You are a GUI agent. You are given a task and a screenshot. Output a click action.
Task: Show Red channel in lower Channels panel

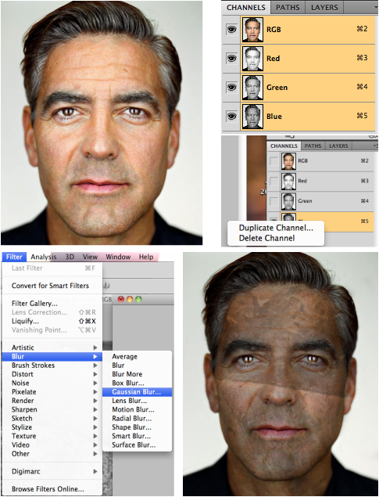(274, 182)
